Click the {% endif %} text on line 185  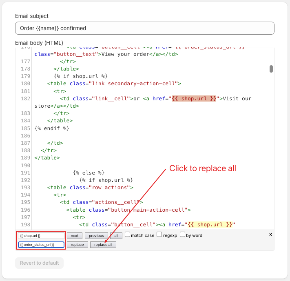pyautogui.click(x=52, y=128)
